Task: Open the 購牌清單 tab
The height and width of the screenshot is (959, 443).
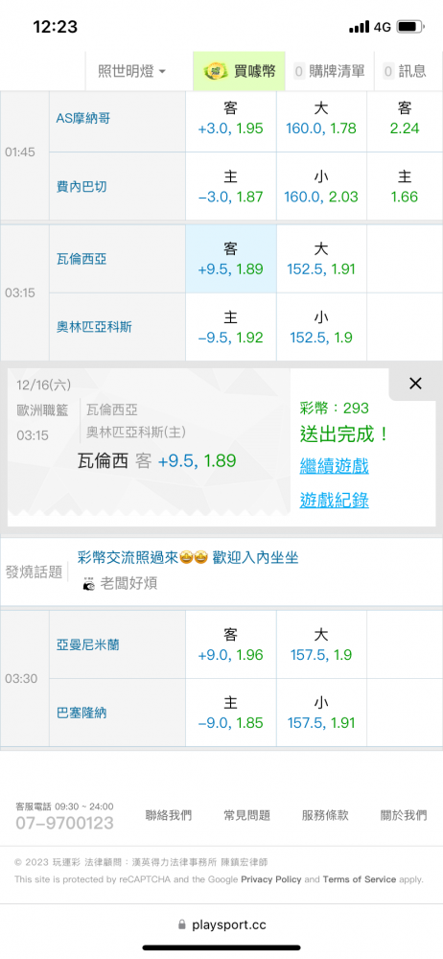Action: (x=331, y=71)
